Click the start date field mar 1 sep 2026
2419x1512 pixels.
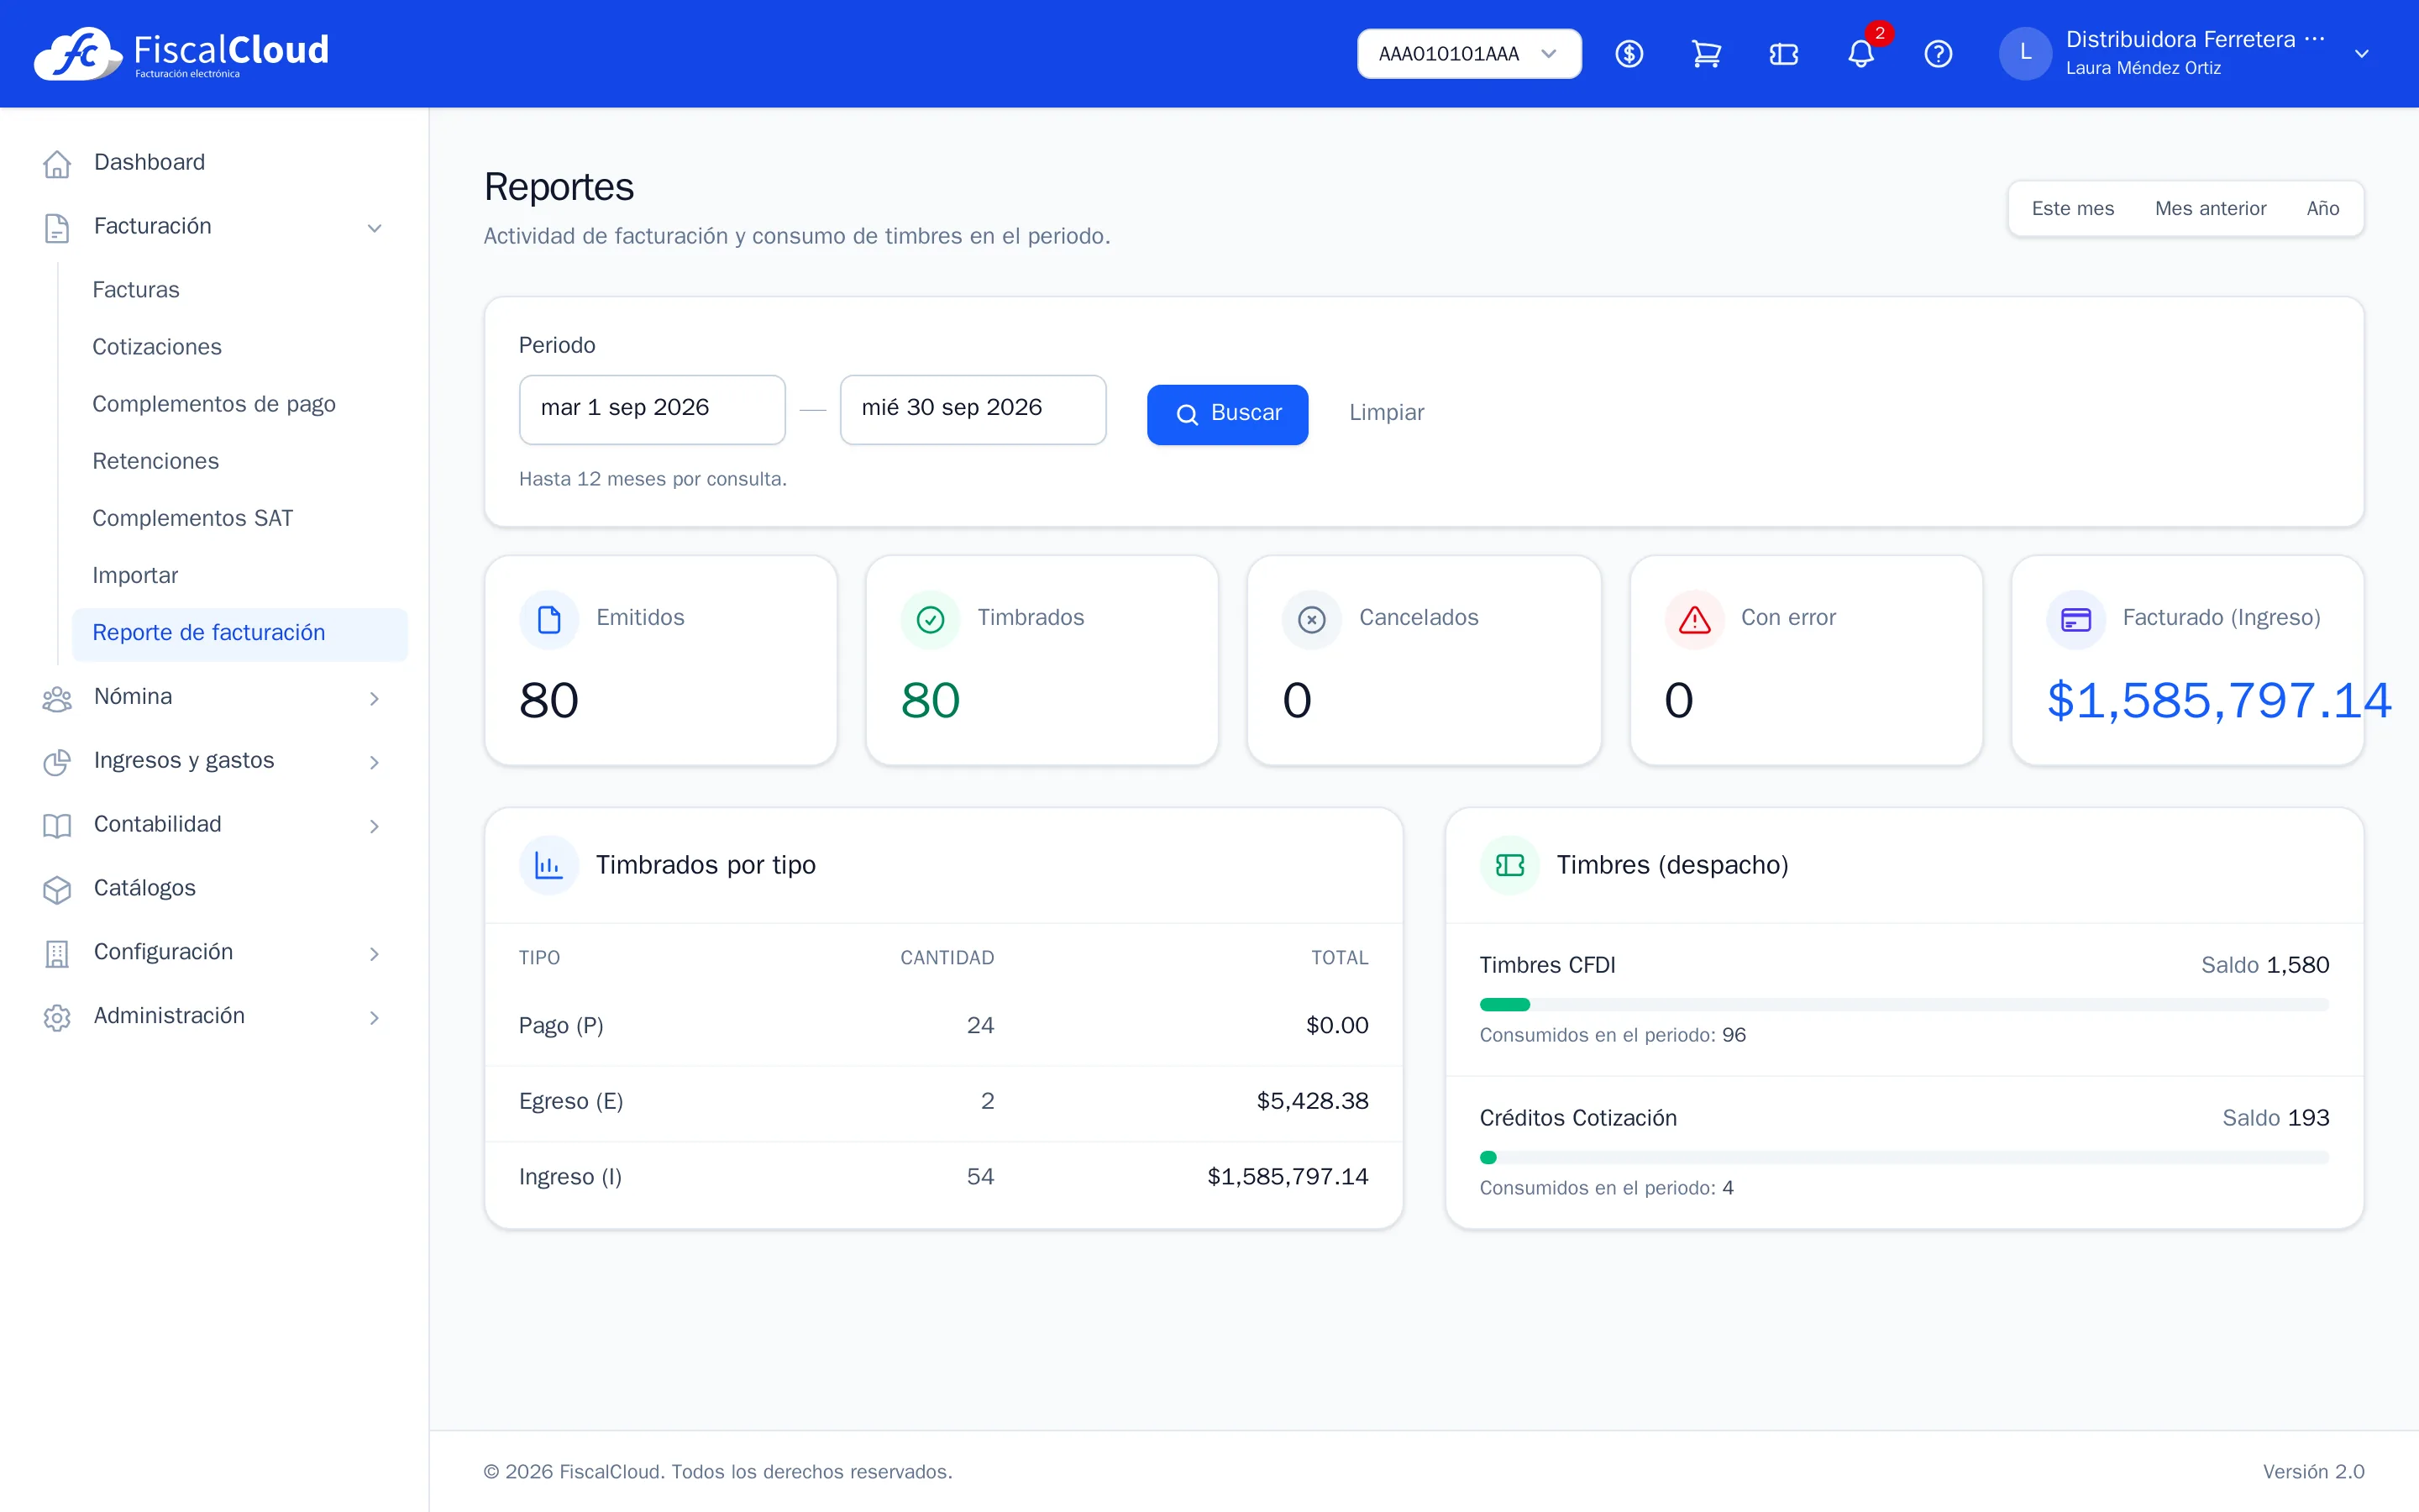(x=652, y=408)
